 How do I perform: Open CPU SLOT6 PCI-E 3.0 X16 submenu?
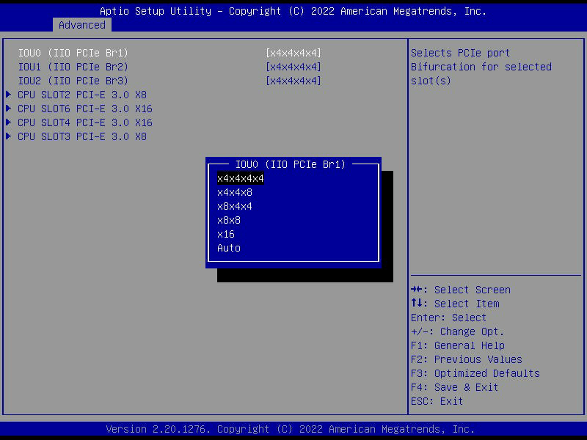(x=84, y=109)
